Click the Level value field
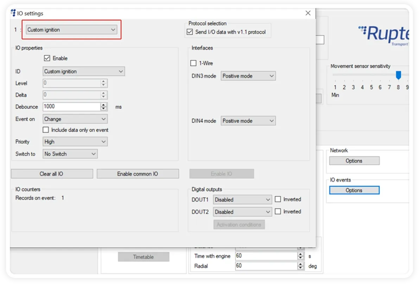The width and height of the screenshot is (419, 284). pyautogui.click(x=72, y=83)
